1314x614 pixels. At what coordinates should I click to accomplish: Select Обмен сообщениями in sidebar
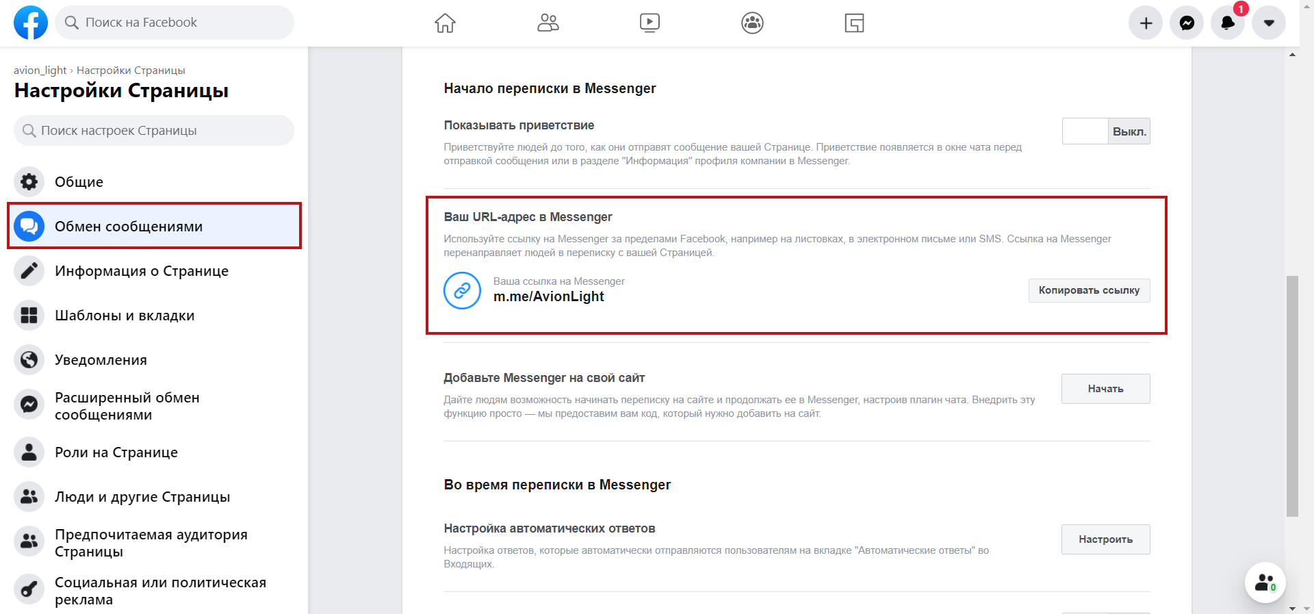click(x=154, y=226)
